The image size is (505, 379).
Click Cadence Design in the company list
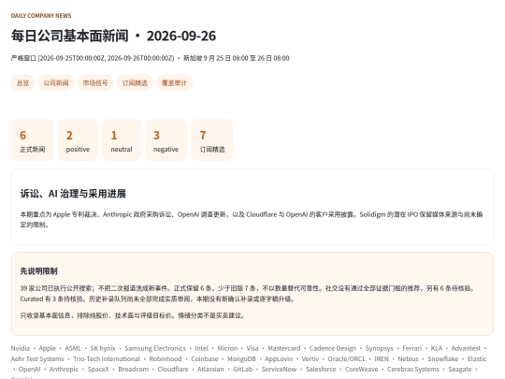tap(333, 348)
